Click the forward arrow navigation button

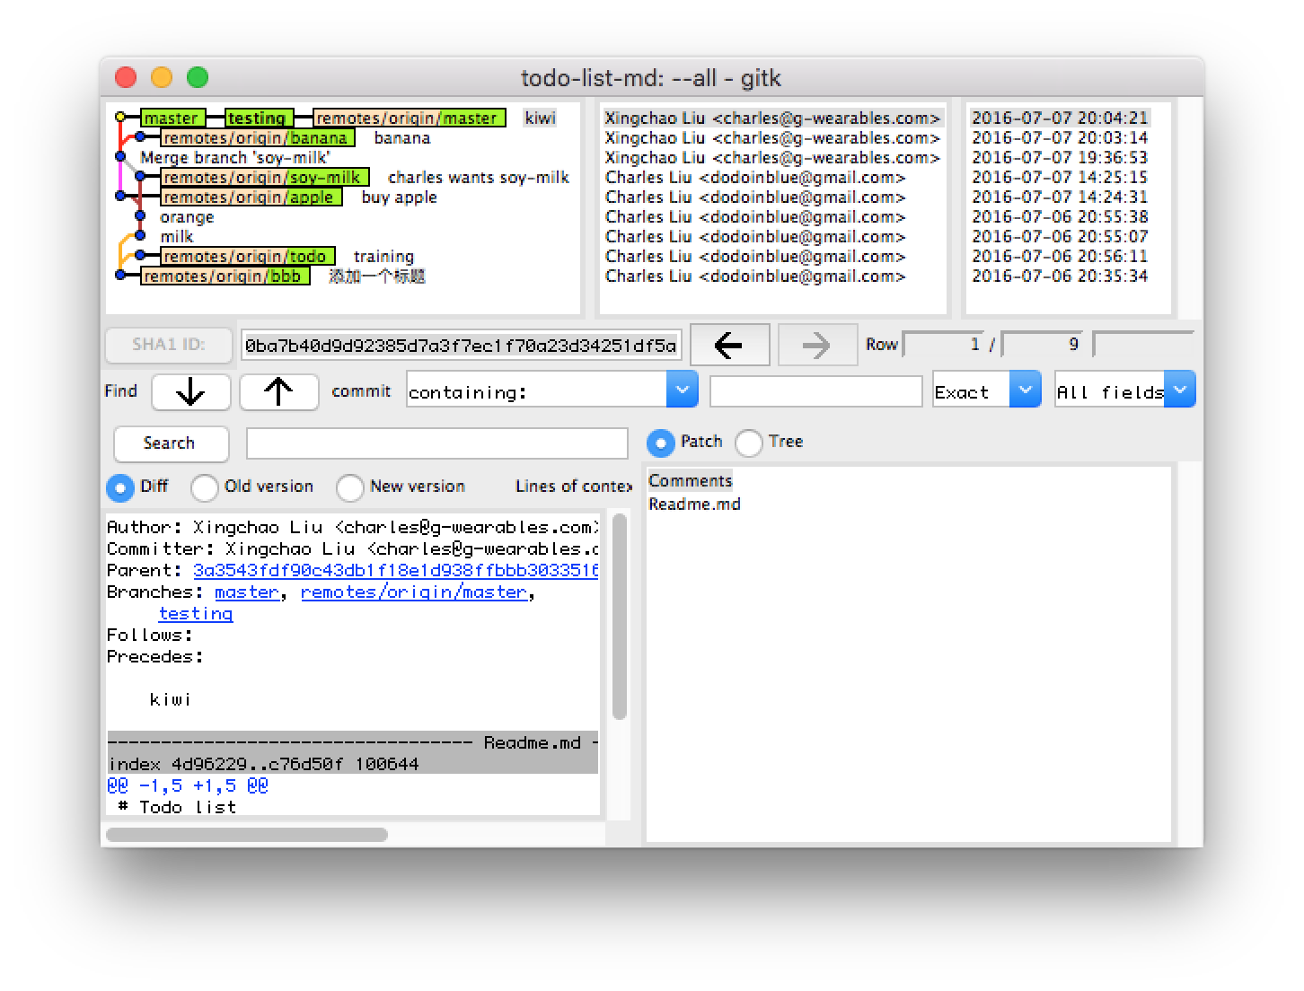pos(816,345)
